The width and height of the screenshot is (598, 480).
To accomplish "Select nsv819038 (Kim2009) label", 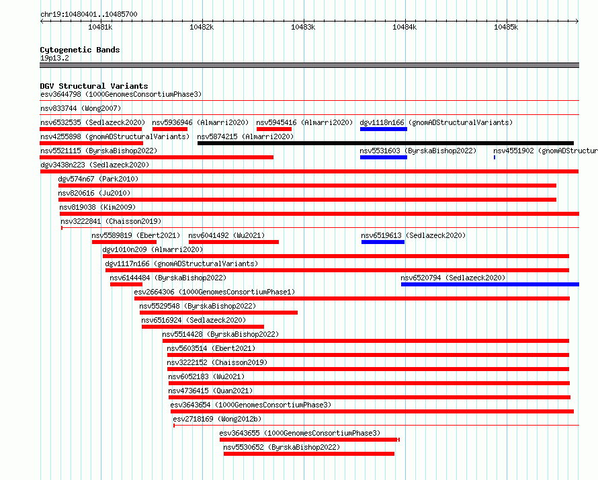I will coord(97,207).
